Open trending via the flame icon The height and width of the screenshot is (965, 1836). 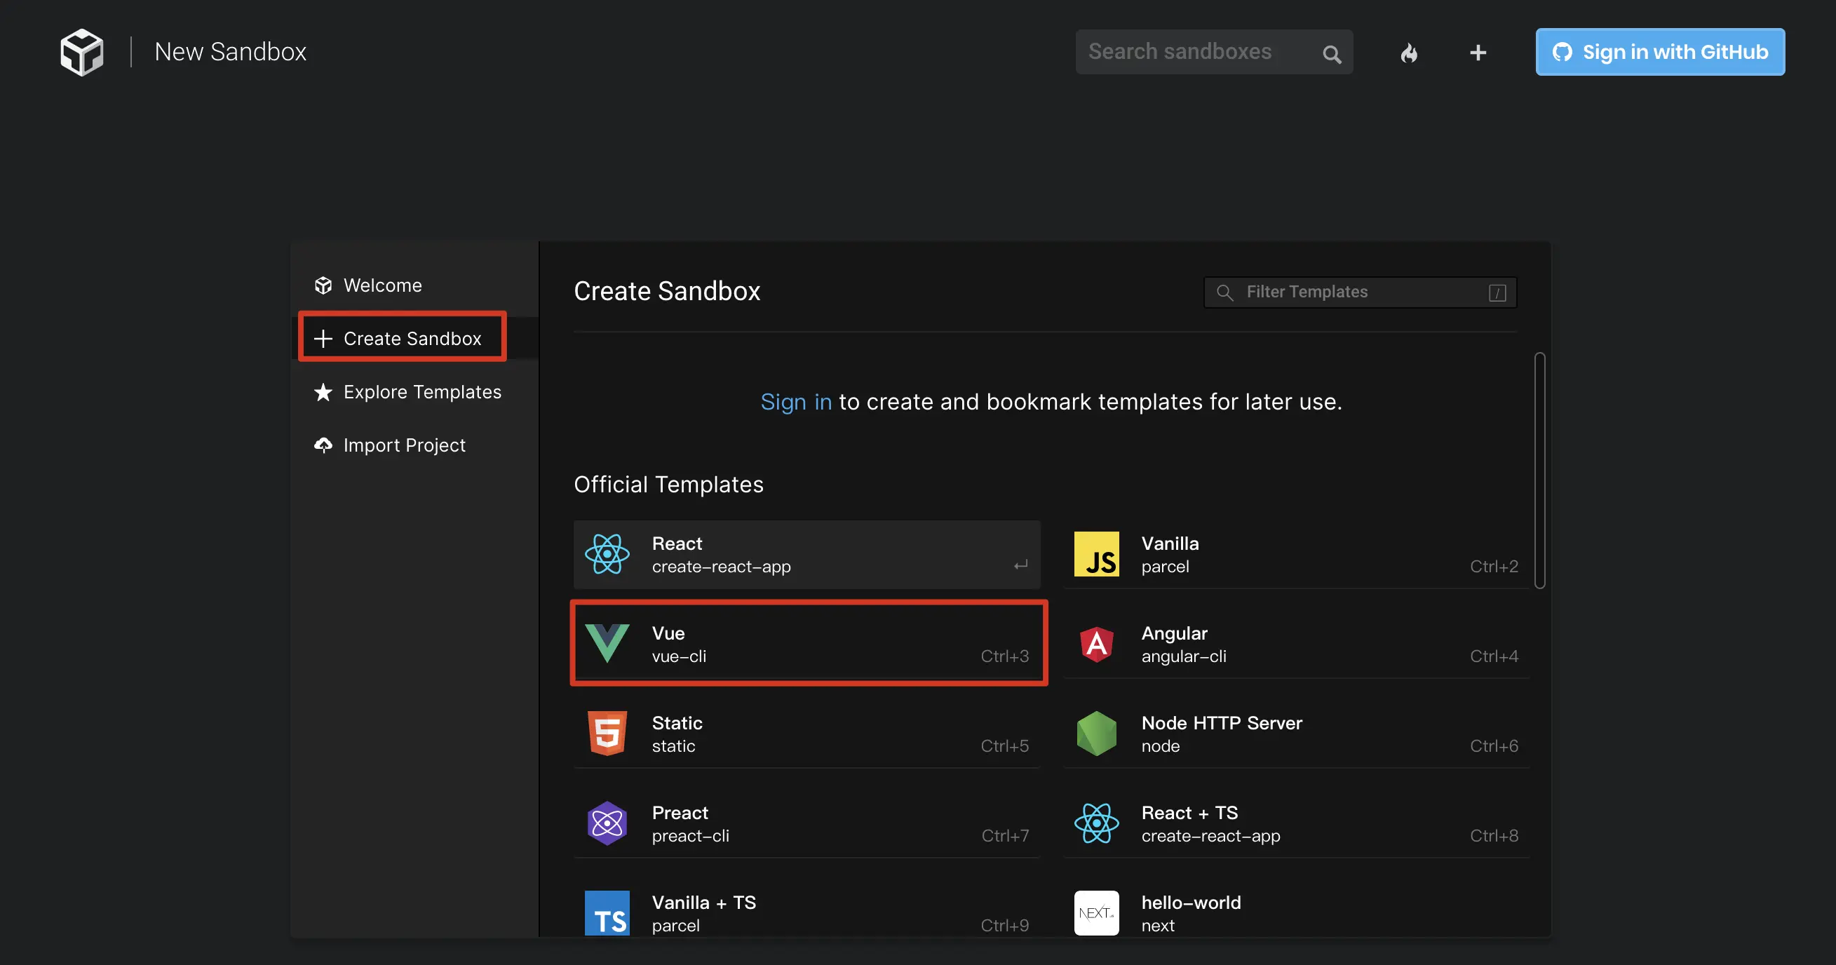pyautogui.click(x=1409, y=53)
